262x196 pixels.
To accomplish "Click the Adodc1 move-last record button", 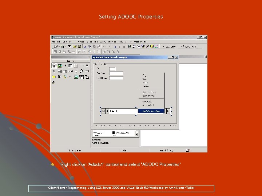I will [x=168, y=111].
